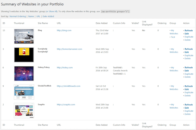
Task: Refresh the ShrinkTheWeb entry
Action: [189, 86]
